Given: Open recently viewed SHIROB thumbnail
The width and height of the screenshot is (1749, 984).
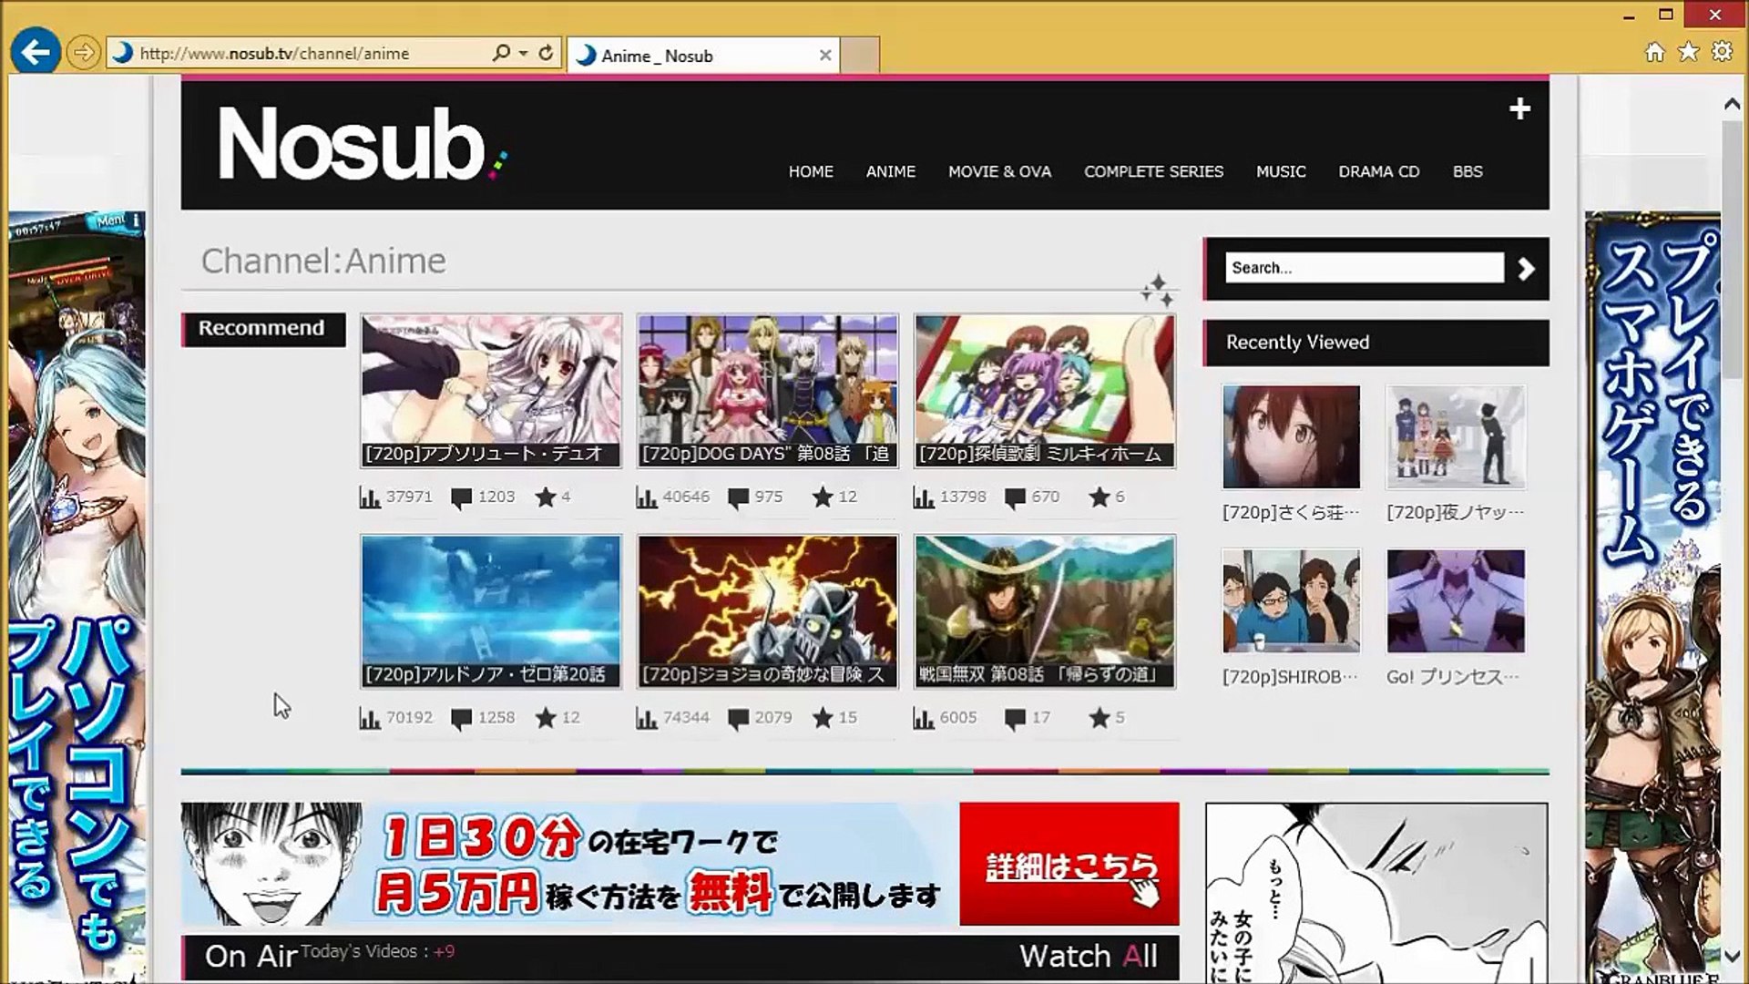Looking at the screenshot, I should [1291, 600].
